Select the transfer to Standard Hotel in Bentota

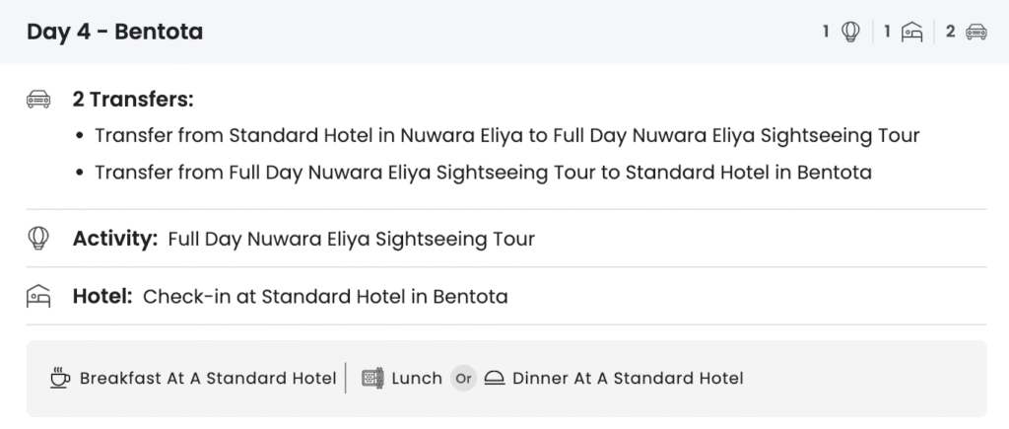pyautogui.click(x=483, y=173)
